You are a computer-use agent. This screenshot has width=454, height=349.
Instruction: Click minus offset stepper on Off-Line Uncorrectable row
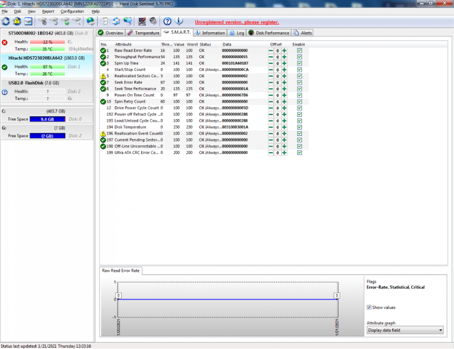[x=271, y=146]
